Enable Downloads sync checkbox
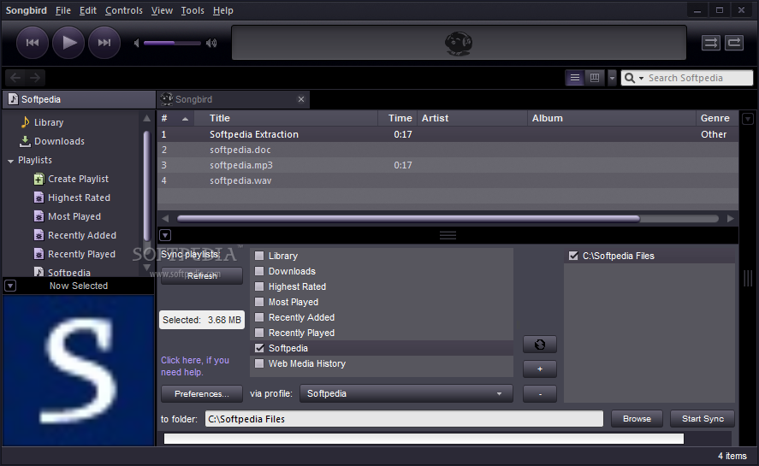 pyautogui.click(x=259, y=271)
